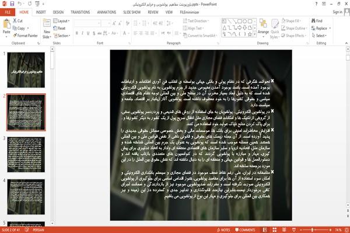350x233 pixels.
Task: Open PowerPoint Help question mark
Action: (316, 4)
